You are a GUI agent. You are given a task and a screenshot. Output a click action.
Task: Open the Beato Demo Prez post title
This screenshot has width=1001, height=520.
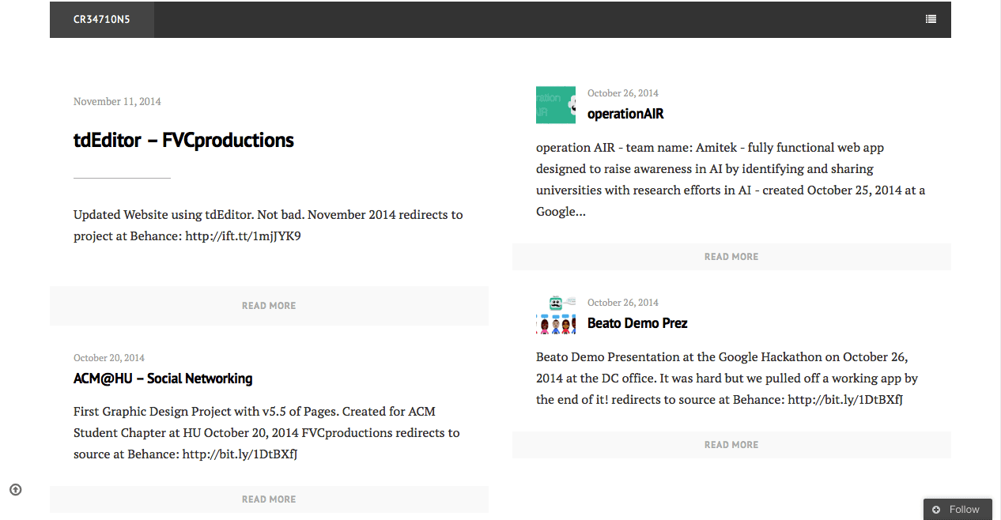pyautogui.click(x=637, y=323)
